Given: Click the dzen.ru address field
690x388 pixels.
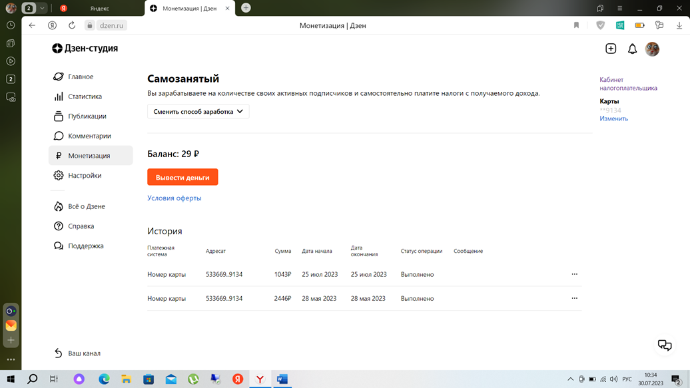Looking at the screenshot, I should [111, 25].
